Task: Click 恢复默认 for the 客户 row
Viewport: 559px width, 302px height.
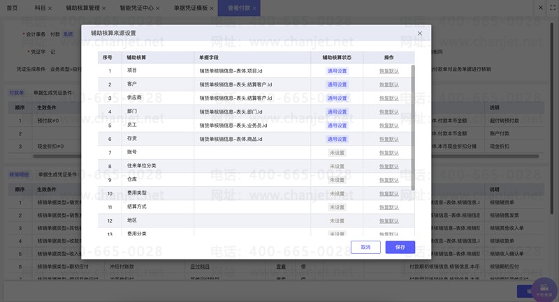Action: (389, 84)
